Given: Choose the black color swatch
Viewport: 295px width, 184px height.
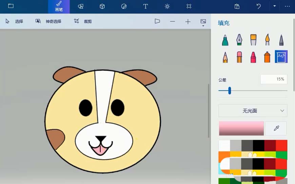Looking at the screenshot, I should [259, 146].
